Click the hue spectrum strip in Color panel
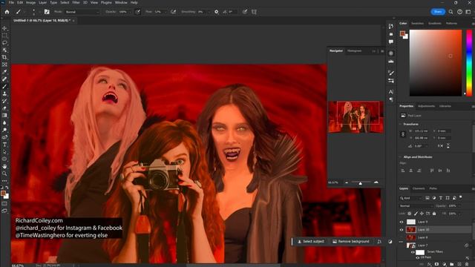Screen dimensions: 475x267 click(469, 62)
